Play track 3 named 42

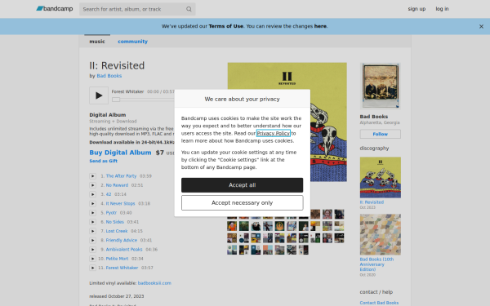(x=92, y=194)
